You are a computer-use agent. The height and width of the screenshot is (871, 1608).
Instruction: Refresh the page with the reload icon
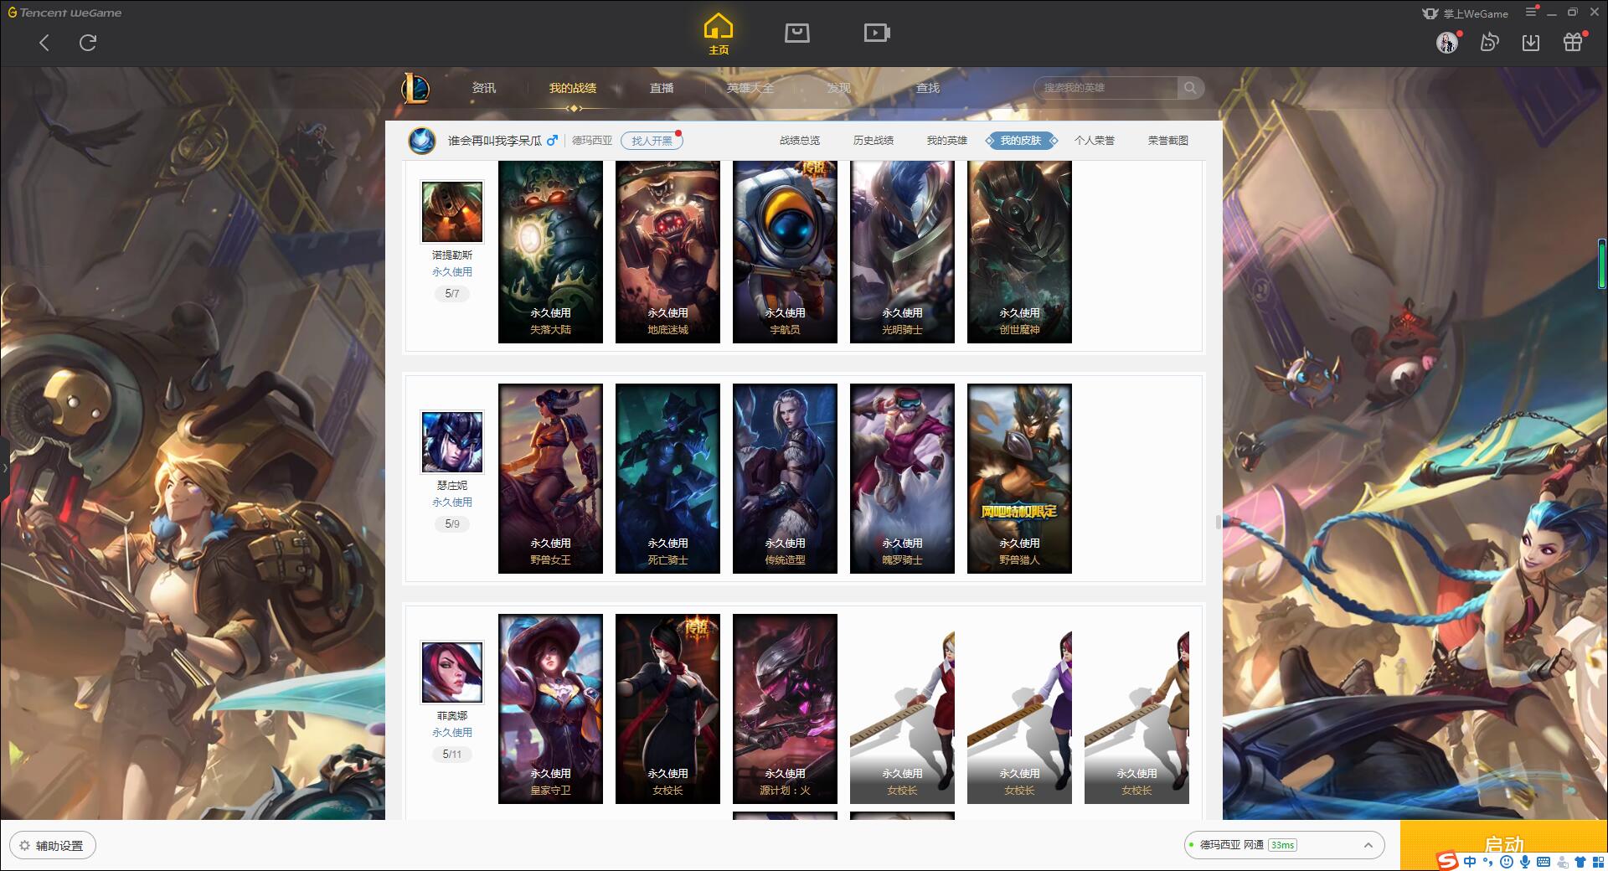pos(88,43)
